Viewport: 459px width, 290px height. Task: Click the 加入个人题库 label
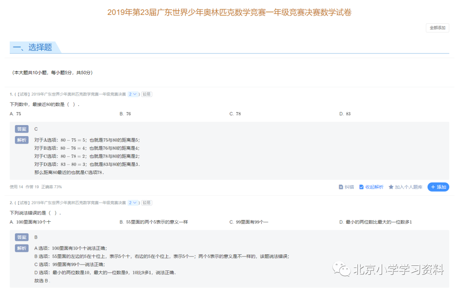(x=408, y=187)
